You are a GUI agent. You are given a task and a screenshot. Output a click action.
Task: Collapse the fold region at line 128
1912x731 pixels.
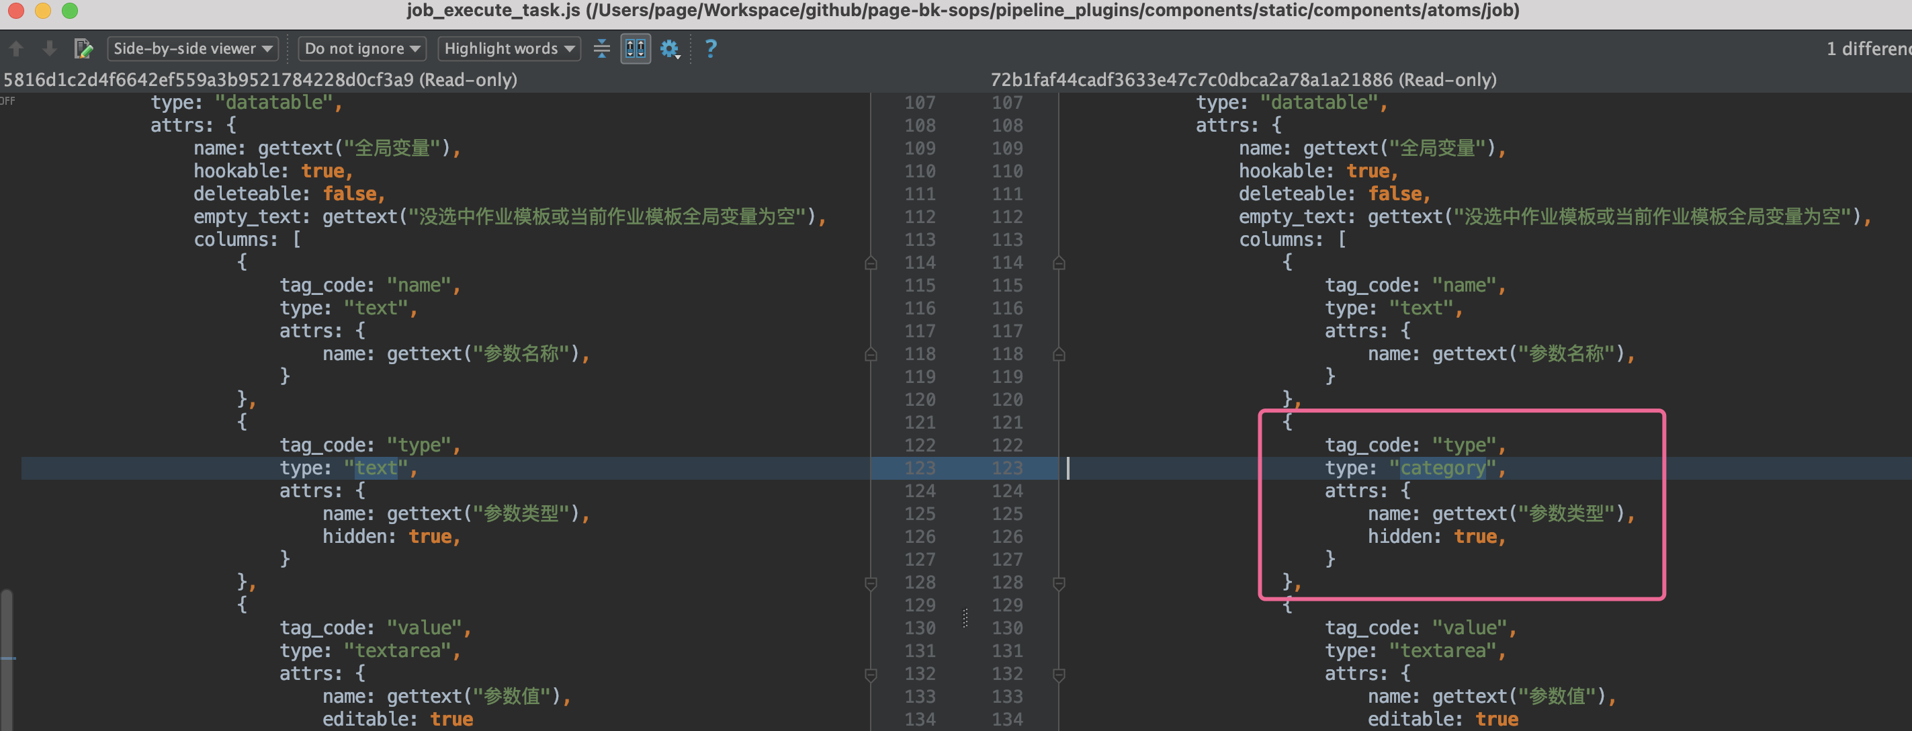[871, 583]
